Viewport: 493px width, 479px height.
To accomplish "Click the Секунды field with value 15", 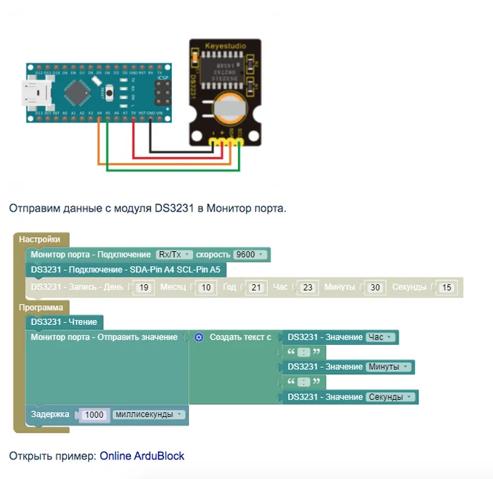I will pyautogui.click(x=447, y=288).
